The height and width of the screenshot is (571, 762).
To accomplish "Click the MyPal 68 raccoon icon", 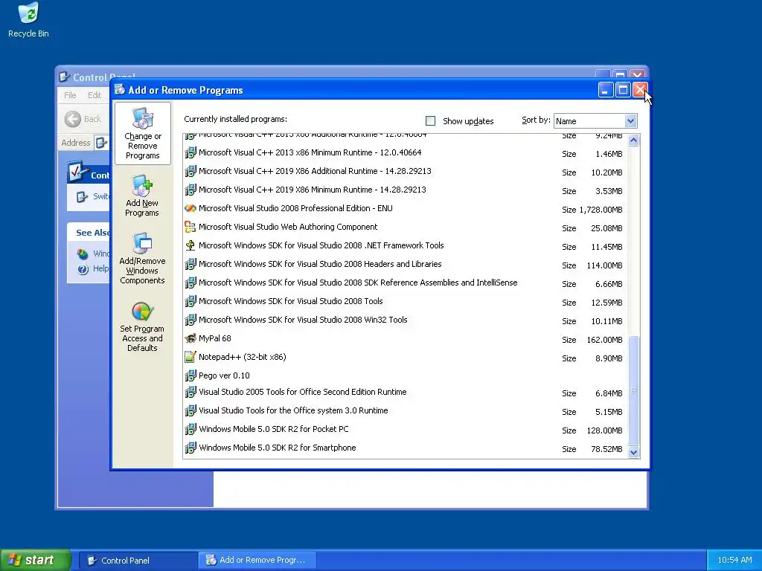I will pos(190,338).
